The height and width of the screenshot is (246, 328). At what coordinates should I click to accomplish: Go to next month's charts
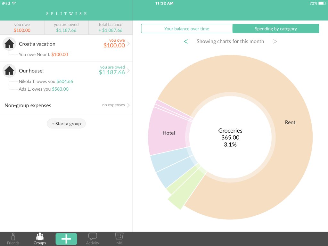coord(275,41)
